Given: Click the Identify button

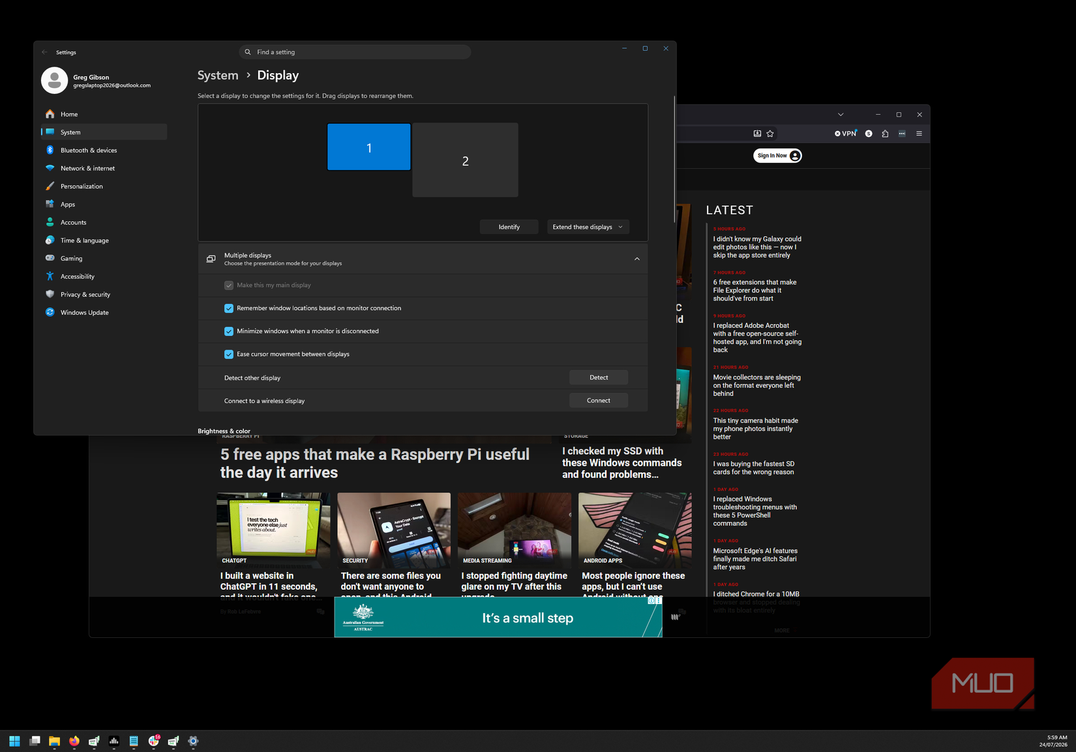Looking at the screenshot, I should (x=509, y=227).
